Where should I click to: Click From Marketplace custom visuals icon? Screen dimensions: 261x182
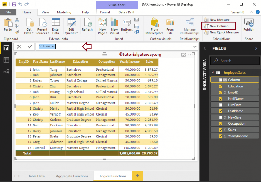coord(155,22)
